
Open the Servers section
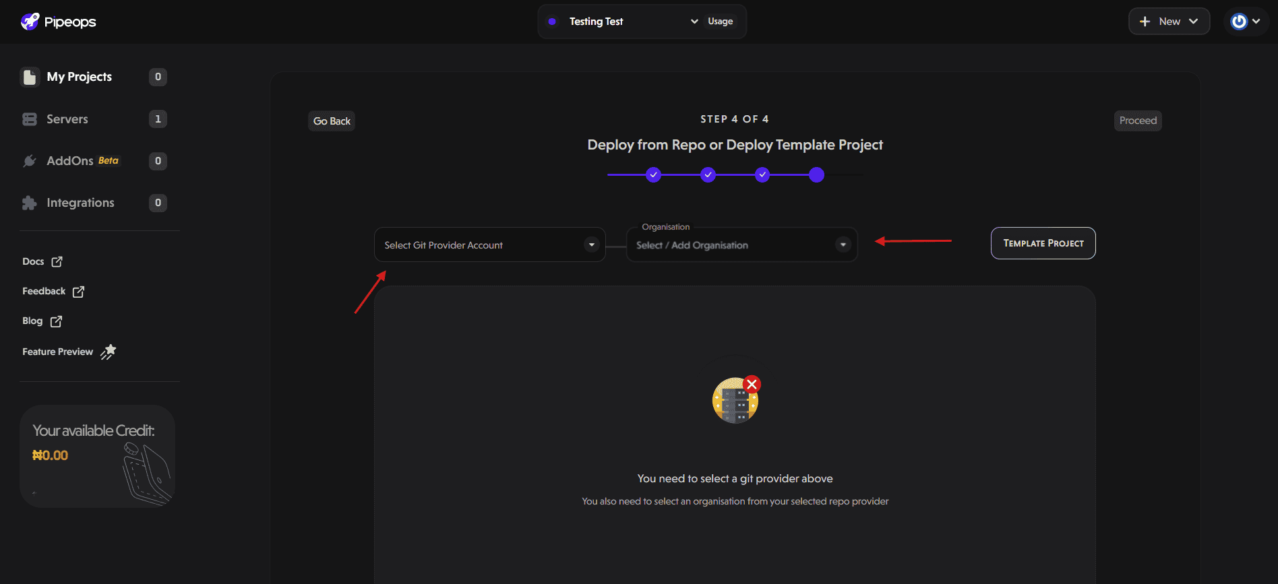coord(67,119)
